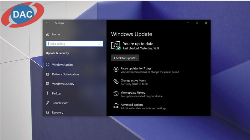The width and height of the screenshot is (250, 140).
Task: Go to Home in Settings sidebar
Action: pyautogui.click(x=56, y=34)
